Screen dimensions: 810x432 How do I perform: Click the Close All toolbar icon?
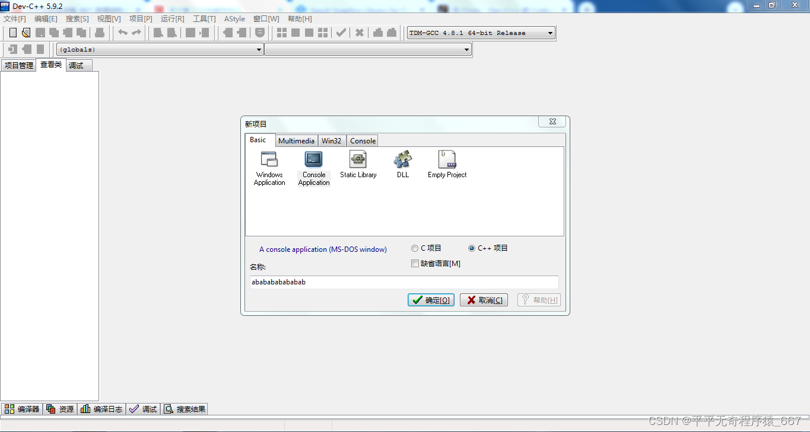81,33
